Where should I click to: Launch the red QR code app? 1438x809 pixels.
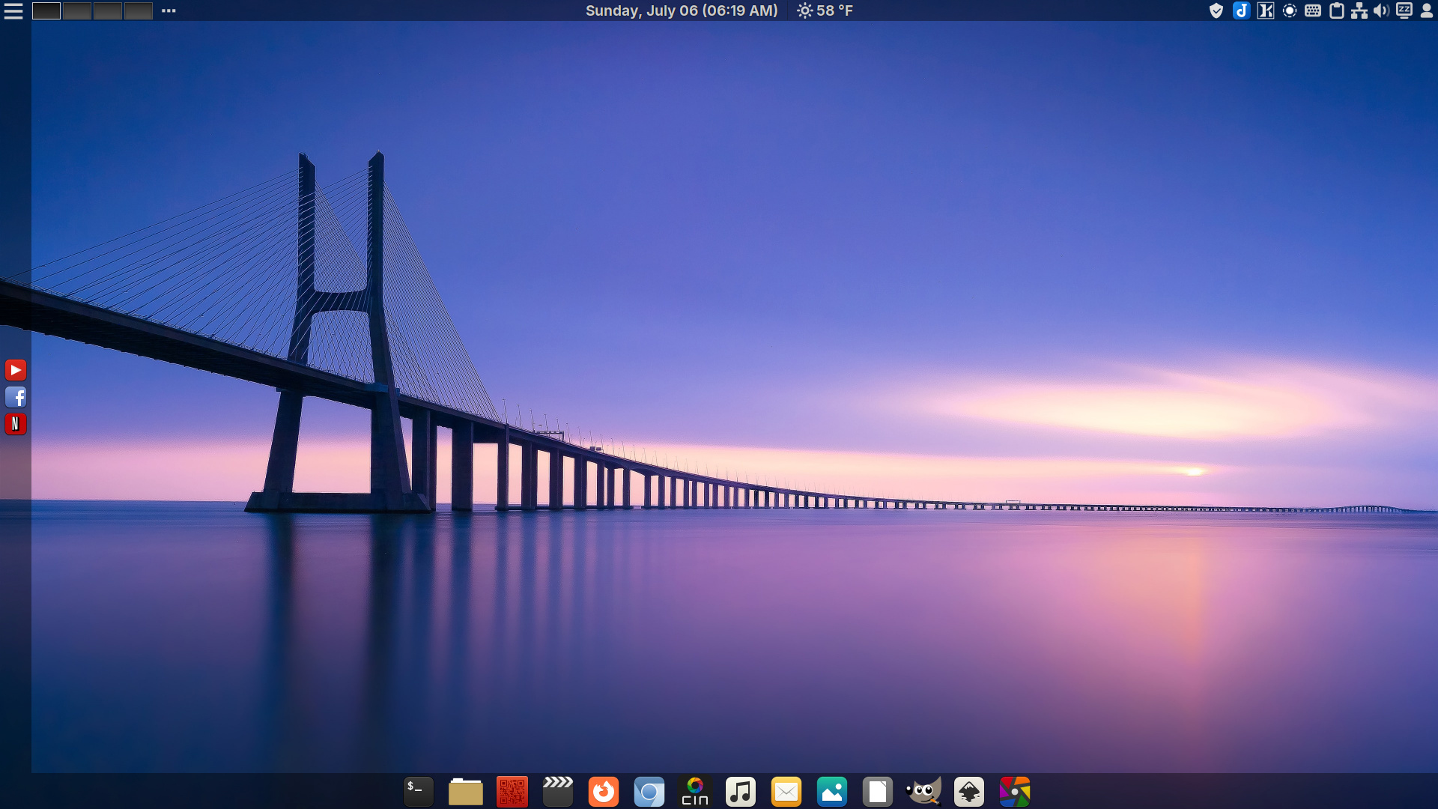[x=512, y=792]
